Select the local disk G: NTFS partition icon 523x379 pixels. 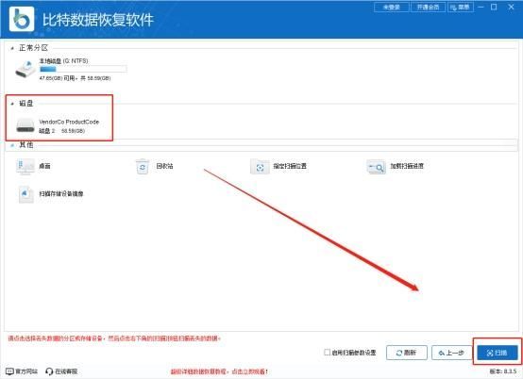25,69
